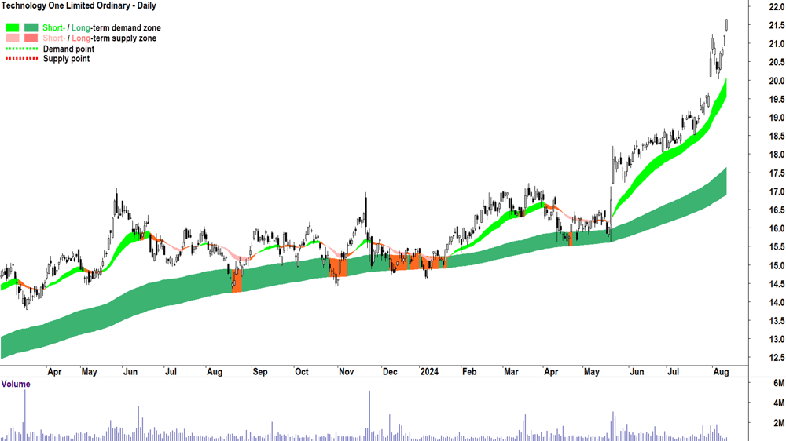Viewport: 786px width, 441px height.
Task: Click the latest candlestick near 21.5
Action: (x=727, y=25)
